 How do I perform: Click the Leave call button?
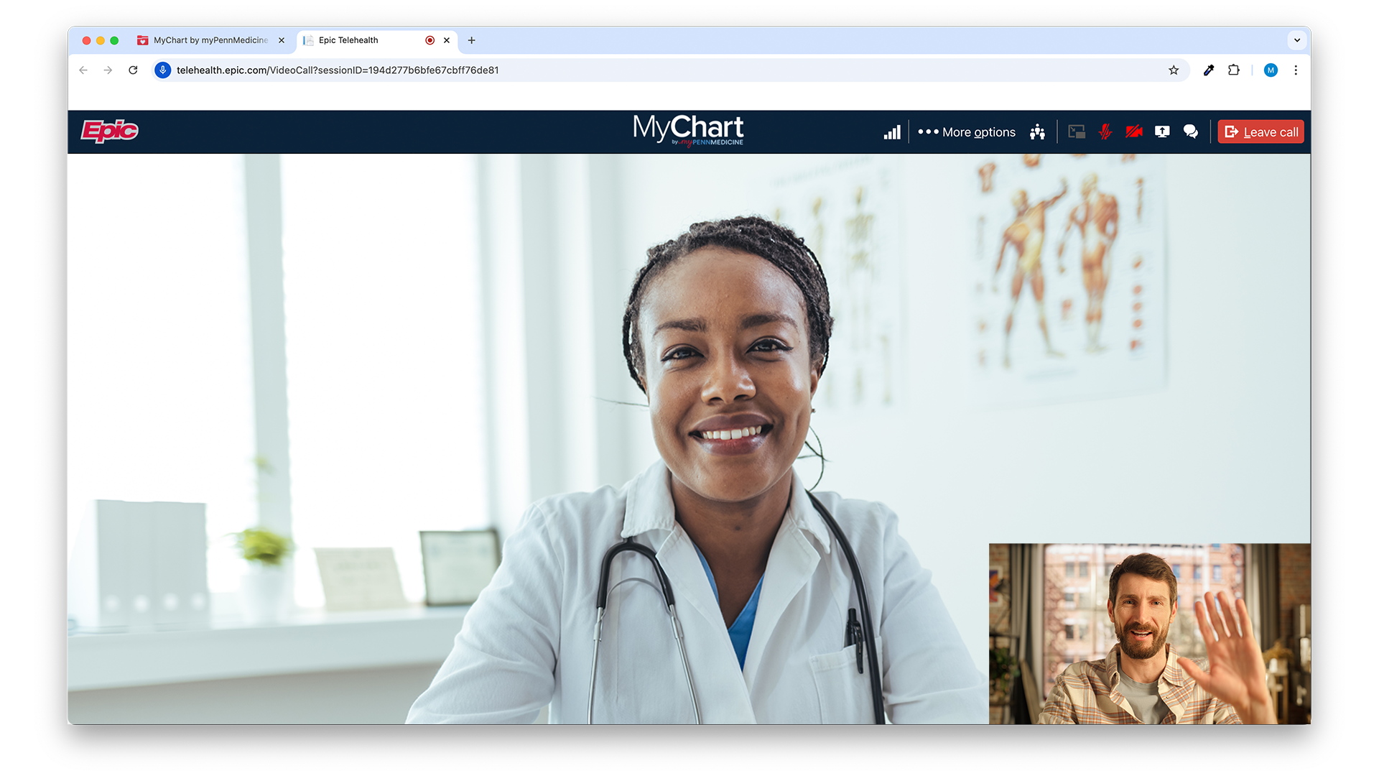click(1260, 132)
